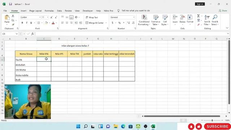This screenshot has height=130, width=231.
Task: Click Insert Function fx icon
Action: click(32, 34)
